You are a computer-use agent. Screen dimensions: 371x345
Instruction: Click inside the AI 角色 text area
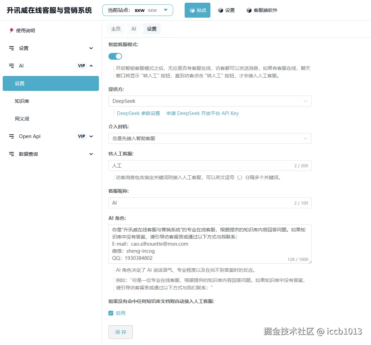point(210,244)
